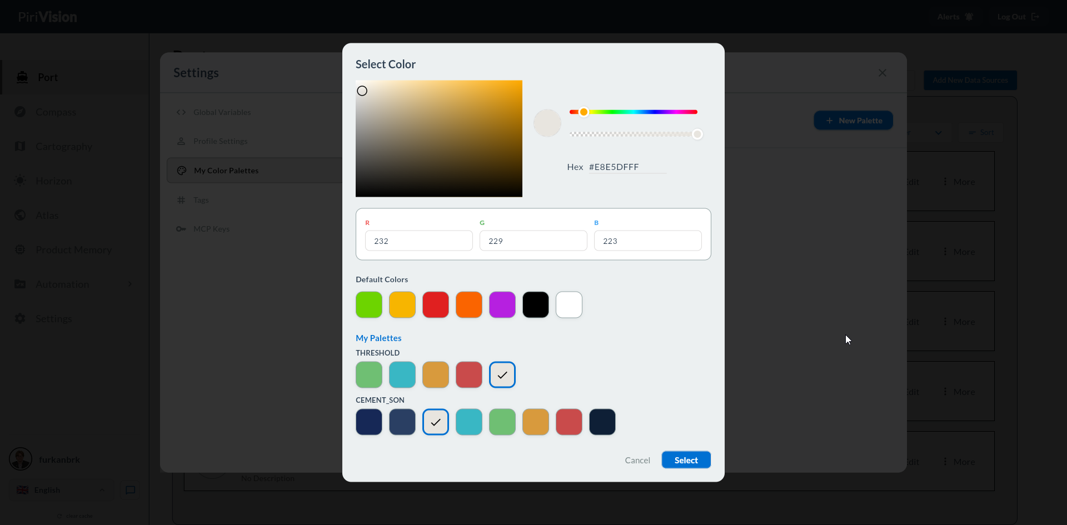Click the New Palette button

pos(854,121)
